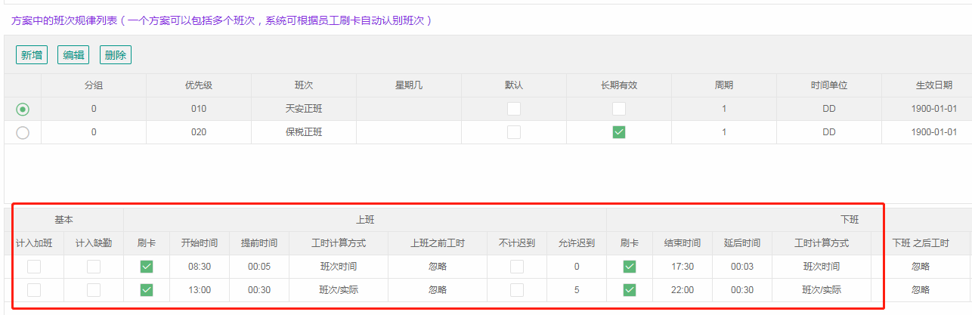Uncheck 下班 刷卡 checkbox in the 22:00 row
Viewport: 972px width, 315px height.
point(629,290)
